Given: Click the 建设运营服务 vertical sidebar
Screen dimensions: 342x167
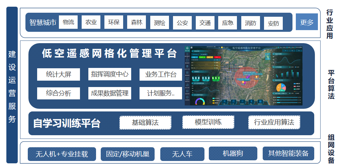Looking at the screenshot, I should [12, 85].
